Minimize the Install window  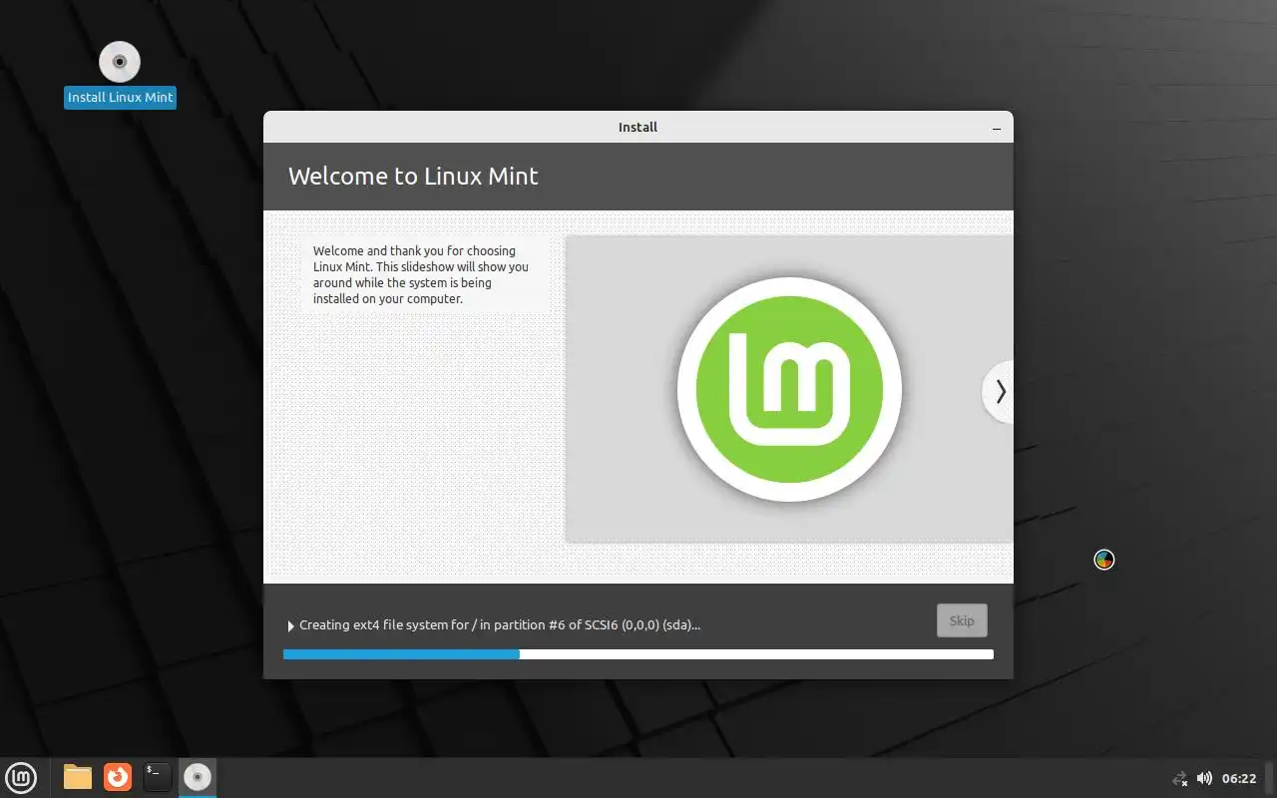(997, 128)
